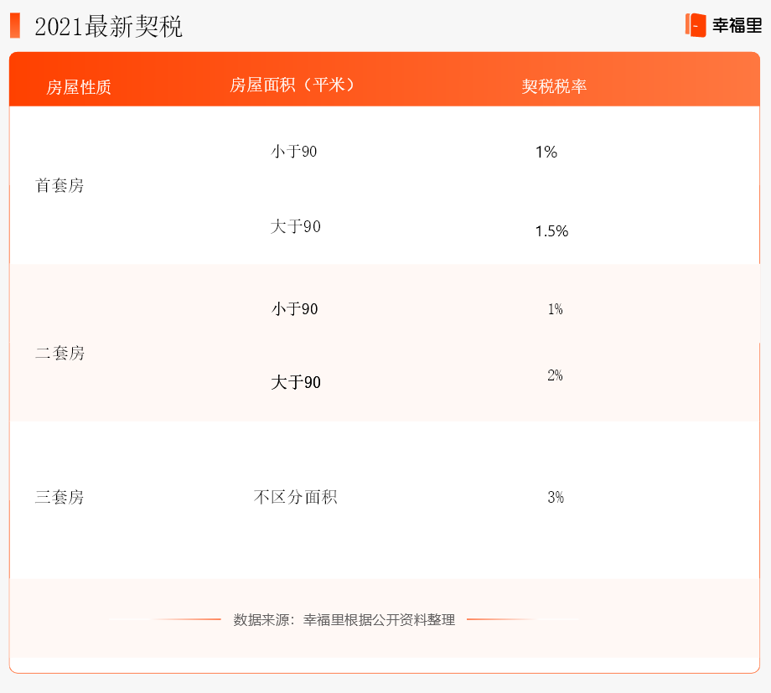This screenshot has width=771, height=693.
Task: Click the 3% rate for 三套房
Action: click(x=555, y=497)
